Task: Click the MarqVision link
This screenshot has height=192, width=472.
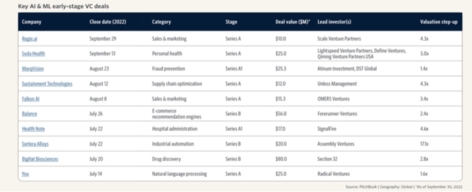Action: click(x=33, y=69)
